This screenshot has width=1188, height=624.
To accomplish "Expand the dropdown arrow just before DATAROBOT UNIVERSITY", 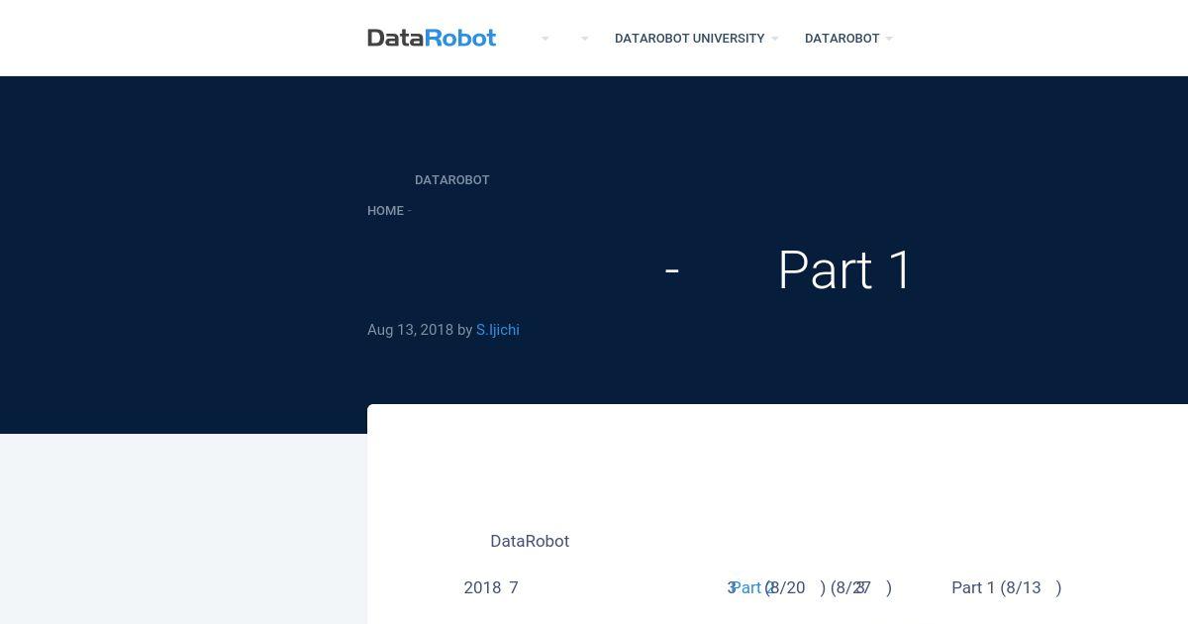I will coord(584,39).
